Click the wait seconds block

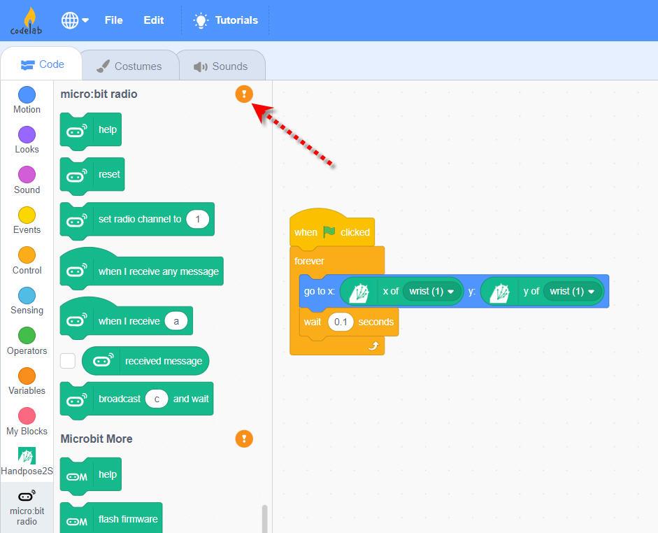point(348,322)
